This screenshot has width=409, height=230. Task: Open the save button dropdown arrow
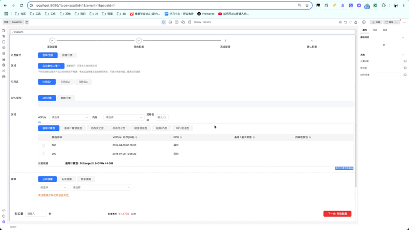(397, 22)
